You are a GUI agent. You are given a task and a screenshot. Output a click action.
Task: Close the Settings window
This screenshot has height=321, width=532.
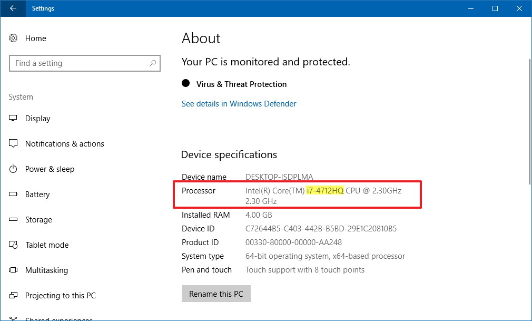519,8
